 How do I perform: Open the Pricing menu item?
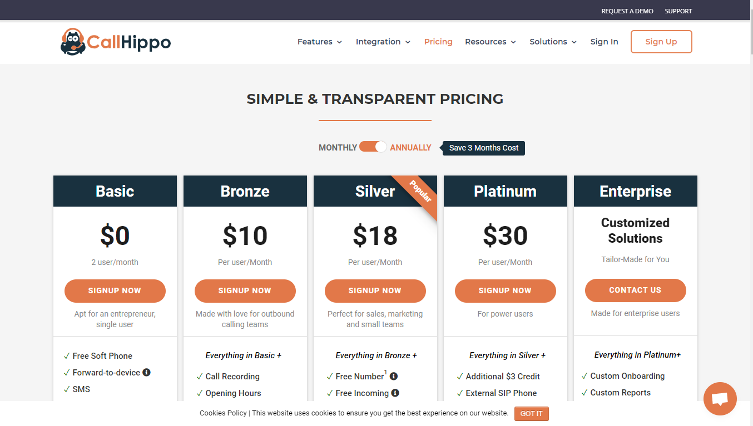438,42
